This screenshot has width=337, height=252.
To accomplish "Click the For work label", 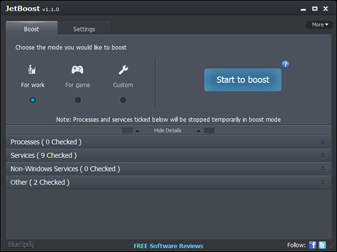I will (33, 85).
